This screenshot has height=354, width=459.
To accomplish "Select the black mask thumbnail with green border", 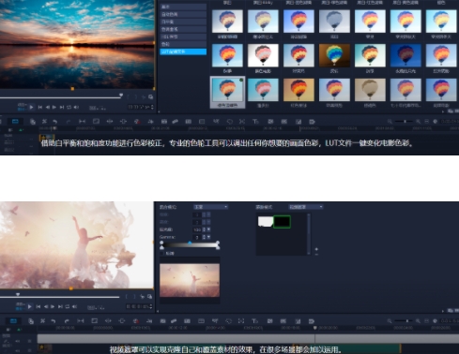I will point(282,221).
